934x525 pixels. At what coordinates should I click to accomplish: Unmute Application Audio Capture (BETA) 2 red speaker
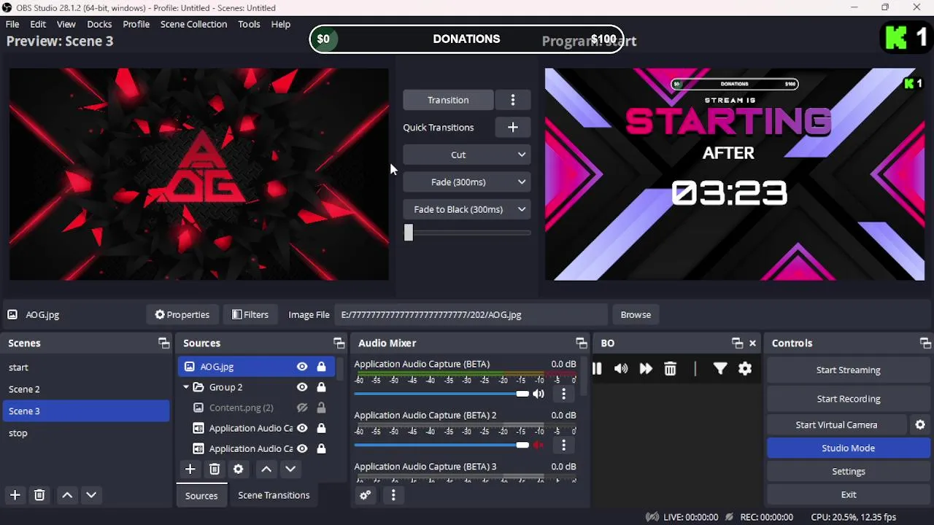click(x=539, y=445)
